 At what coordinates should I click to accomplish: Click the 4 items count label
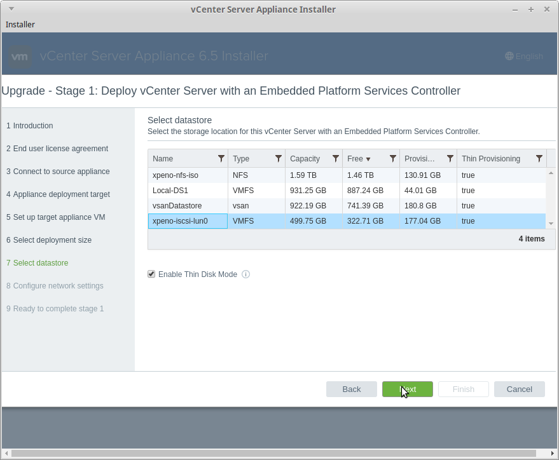pyautogui.click(x=532, y=239)
